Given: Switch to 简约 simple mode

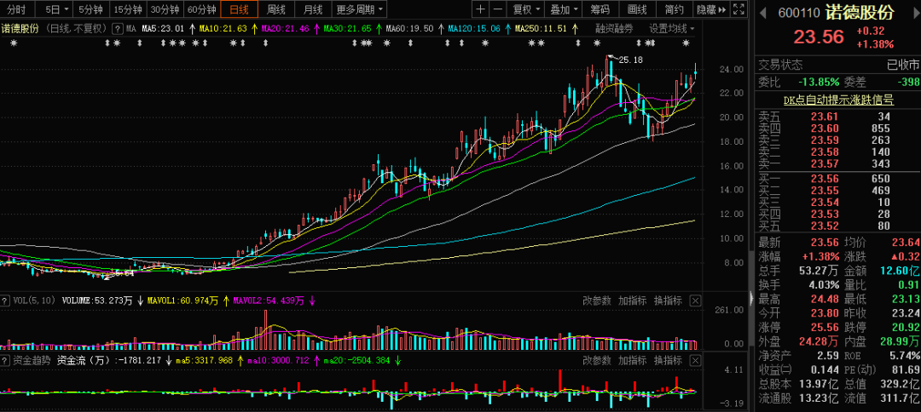Looking at the screenshot, I should point(674,9).
